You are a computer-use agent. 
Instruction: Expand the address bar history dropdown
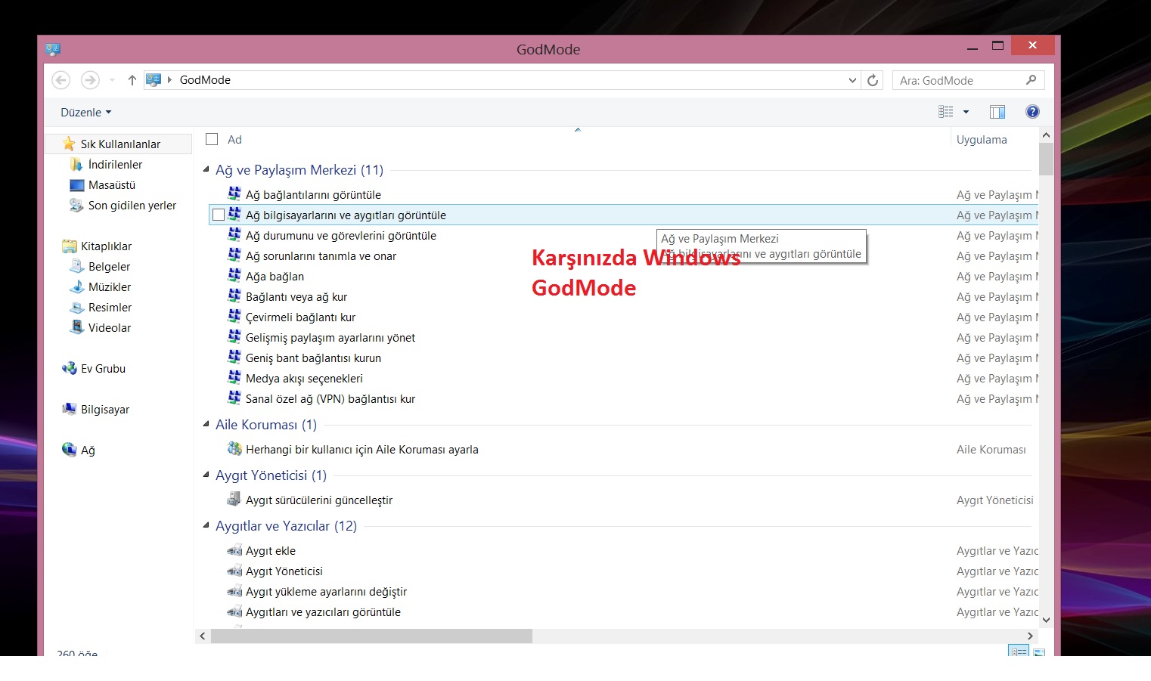[x=852, y=80]
